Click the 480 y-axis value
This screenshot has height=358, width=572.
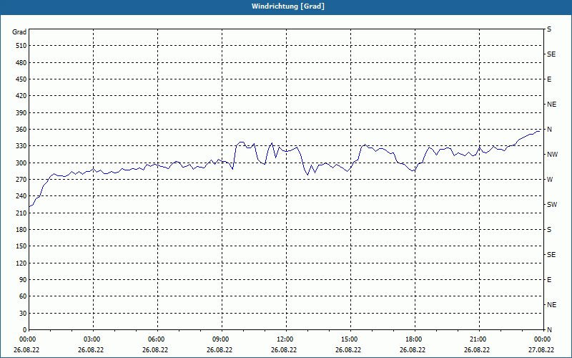tap(21, 63)
